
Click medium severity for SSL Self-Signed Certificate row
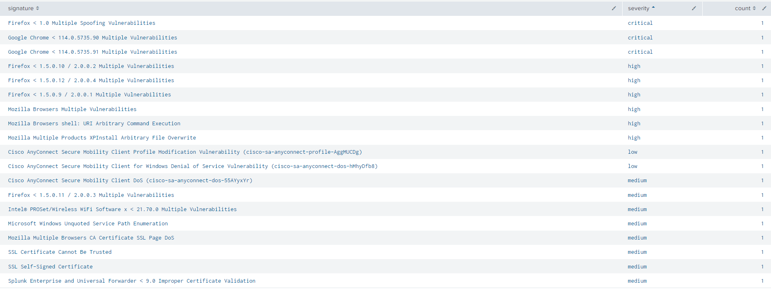[x=637, y=266]
